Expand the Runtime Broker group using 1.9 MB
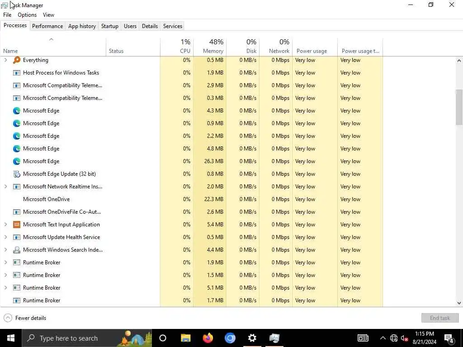 5,263
